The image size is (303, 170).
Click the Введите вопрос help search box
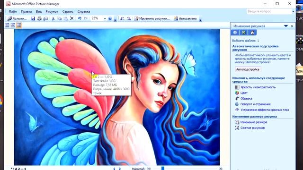click(x=269, y=11)
